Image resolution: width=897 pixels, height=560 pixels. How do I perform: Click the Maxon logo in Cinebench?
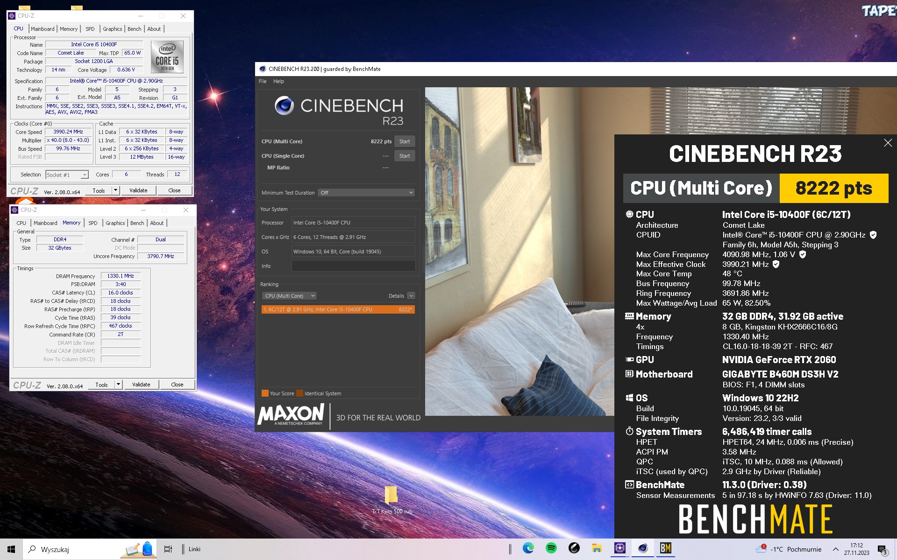[x=291, y=414]
